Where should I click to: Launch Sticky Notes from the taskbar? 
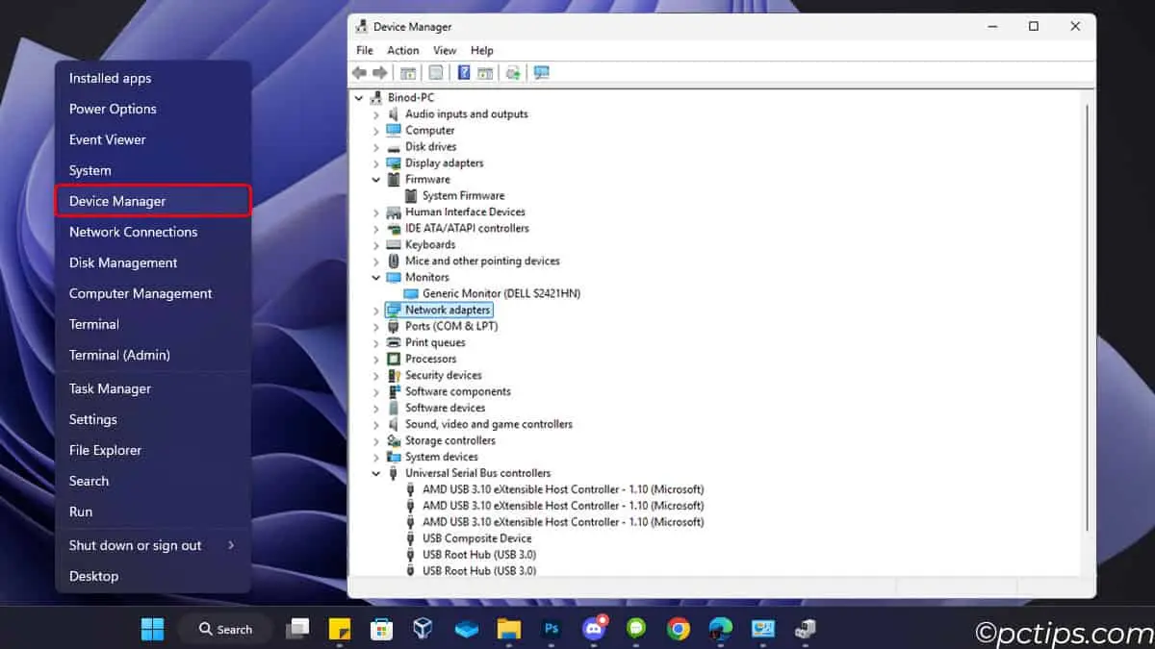(340, 629)
